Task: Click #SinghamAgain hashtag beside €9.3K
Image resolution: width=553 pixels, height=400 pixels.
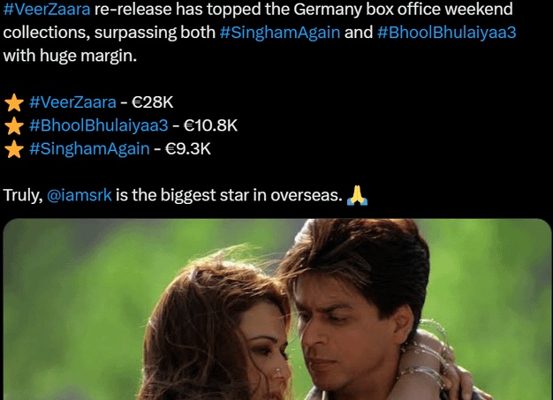Action: pyautogui.click(x=89, y=148)
